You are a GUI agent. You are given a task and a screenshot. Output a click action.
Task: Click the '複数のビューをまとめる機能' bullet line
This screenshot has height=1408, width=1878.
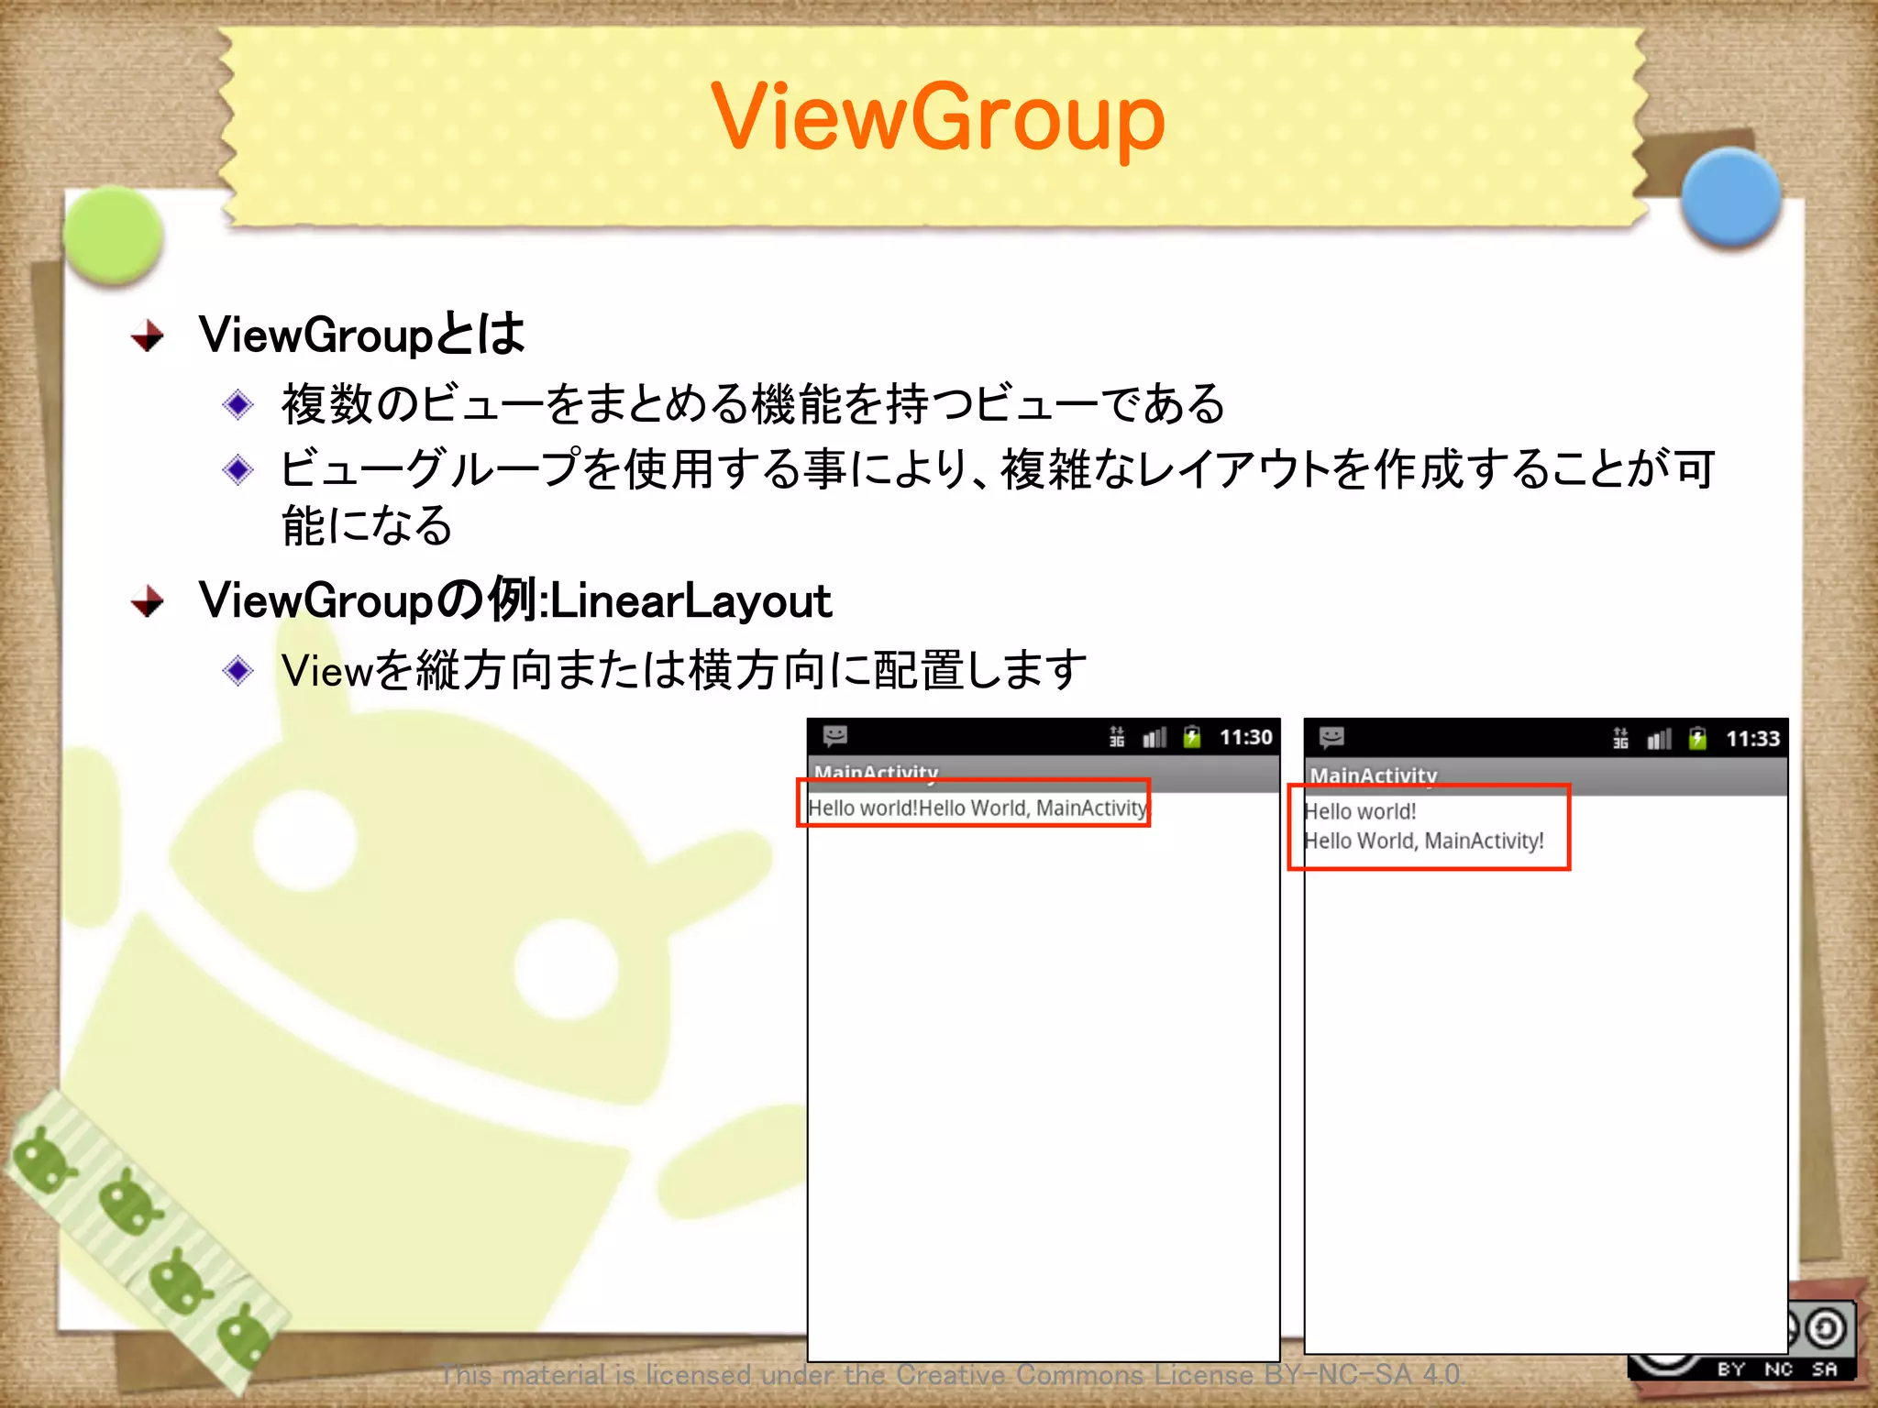point(753,404)
